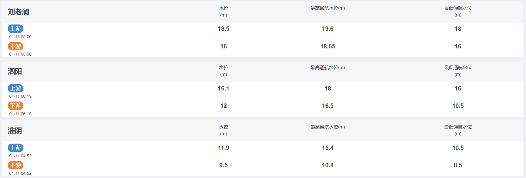
Task: Click the orange 下游 badge under 泗阳
Action: pos(15,106)
